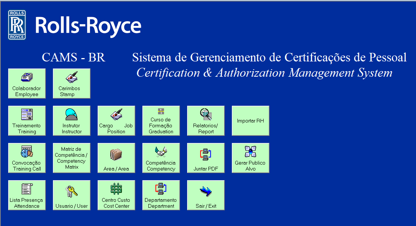Click the Instrutor Instructor button
The image size is (416, 226).
pyautogui.click(x=72, y=121)
